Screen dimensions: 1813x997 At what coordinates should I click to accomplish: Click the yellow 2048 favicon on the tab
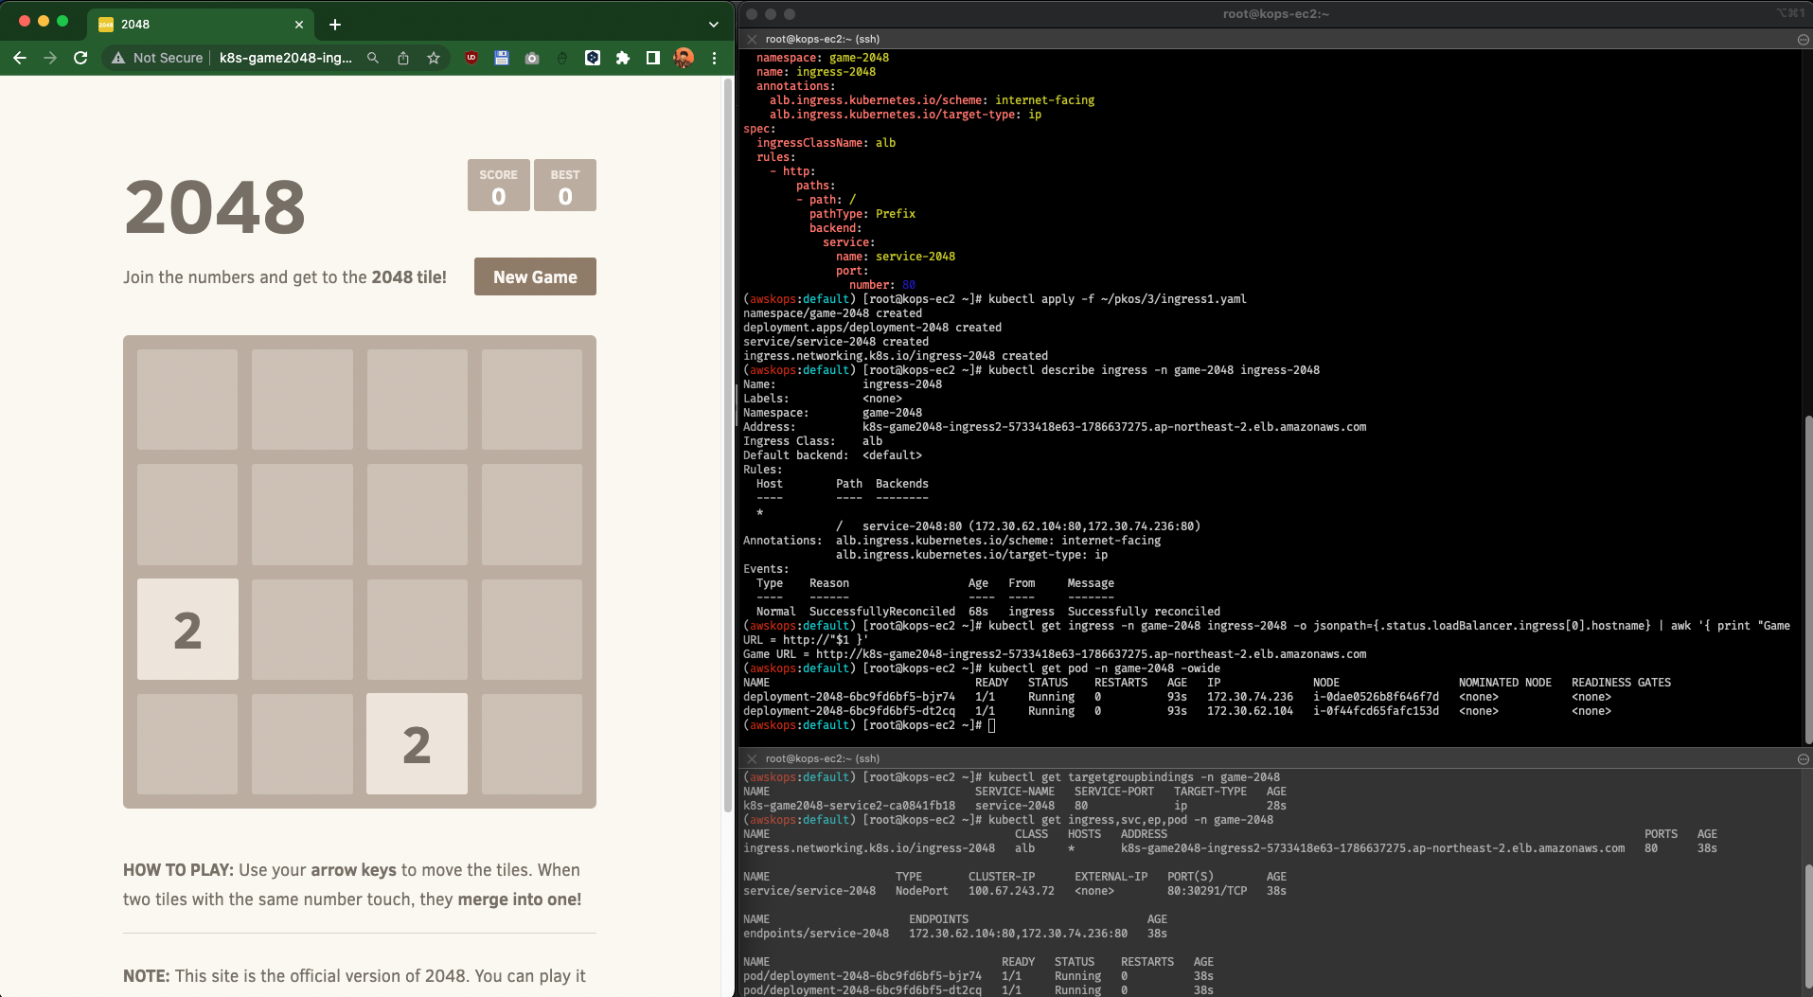(106, 25)
